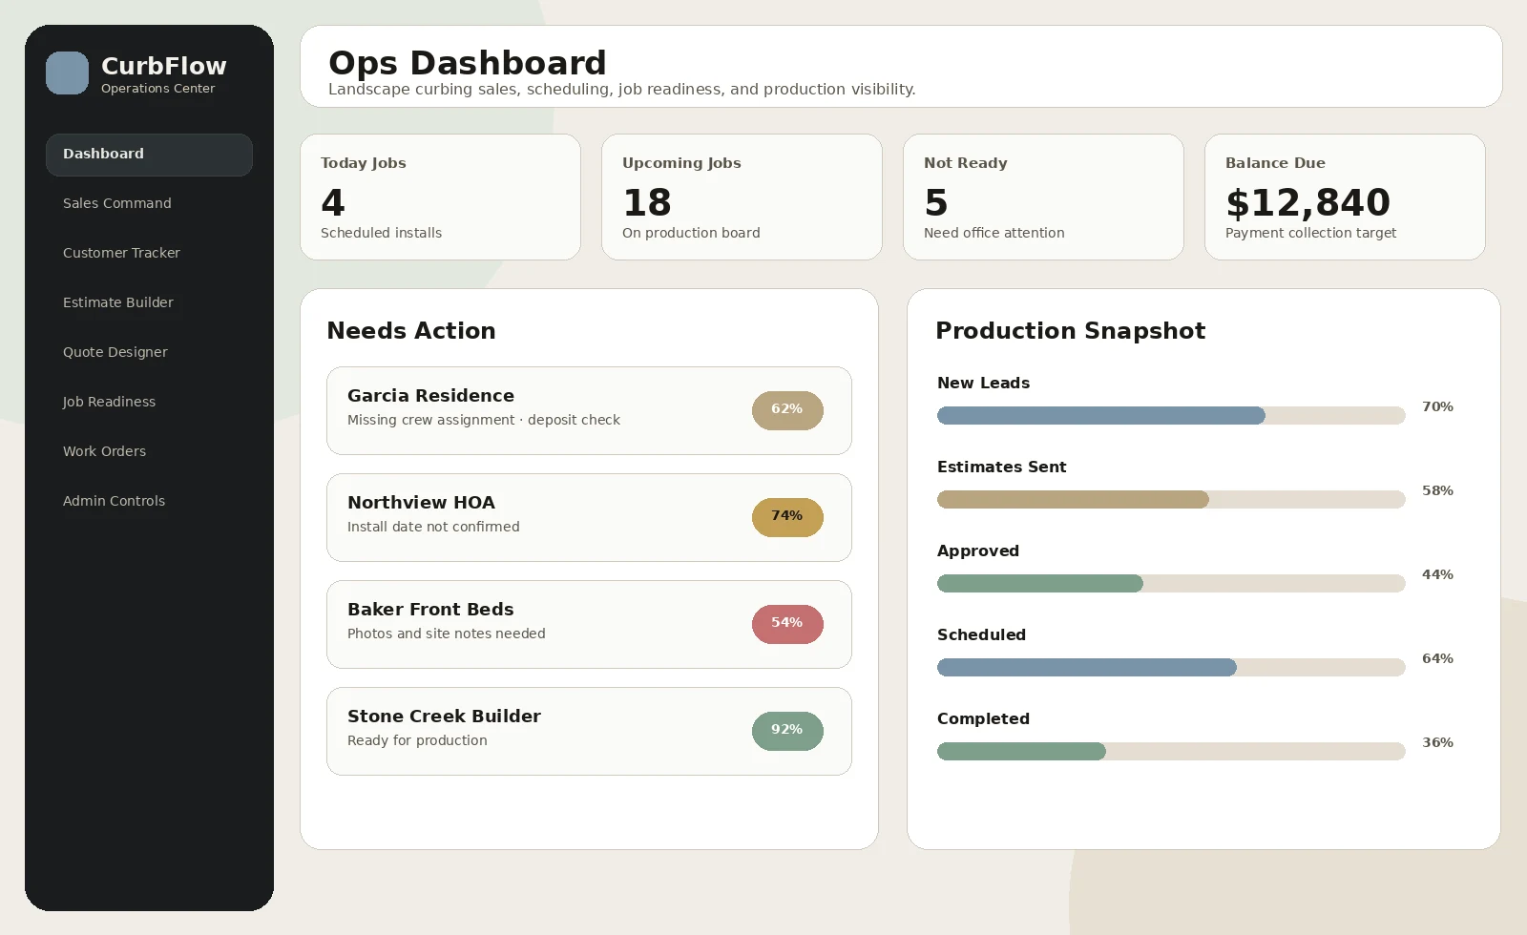This screenshot has width=1527, height=935.
Task: Click the 74% readiness badge
Action: [787, 517]
